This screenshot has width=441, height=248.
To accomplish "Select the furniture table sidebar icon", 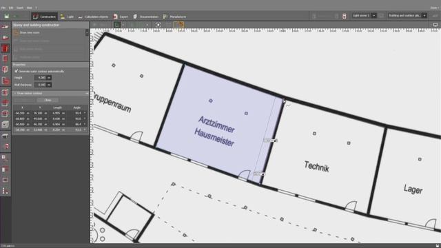I will coord(5,136).
